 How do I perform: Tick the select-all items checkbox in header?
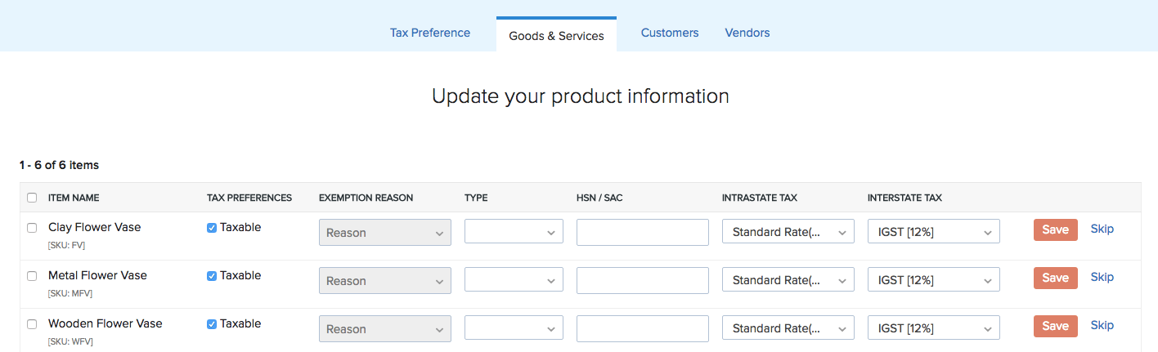pos(32,198)
